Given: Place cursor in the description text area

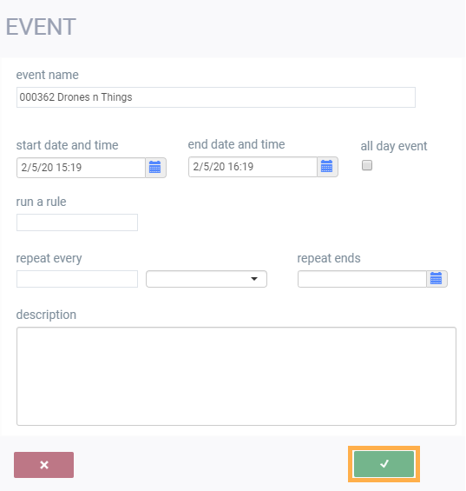Looking at the screenshot, I should (236, 376).
